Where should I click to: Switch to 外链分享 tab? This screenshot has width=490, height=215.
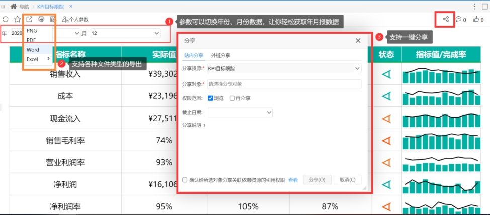coord(221,56)
